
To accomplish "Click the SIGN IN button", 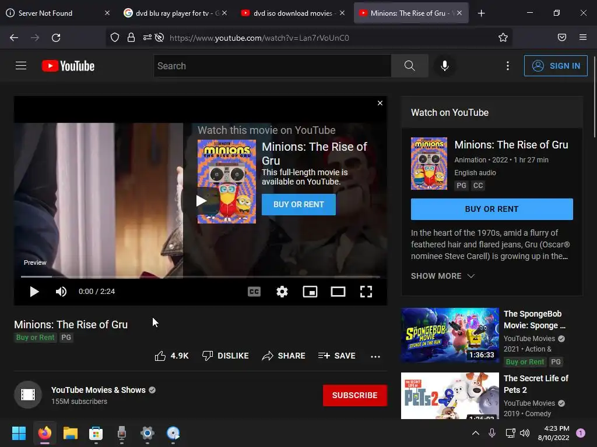I will (x=556, y=66).
